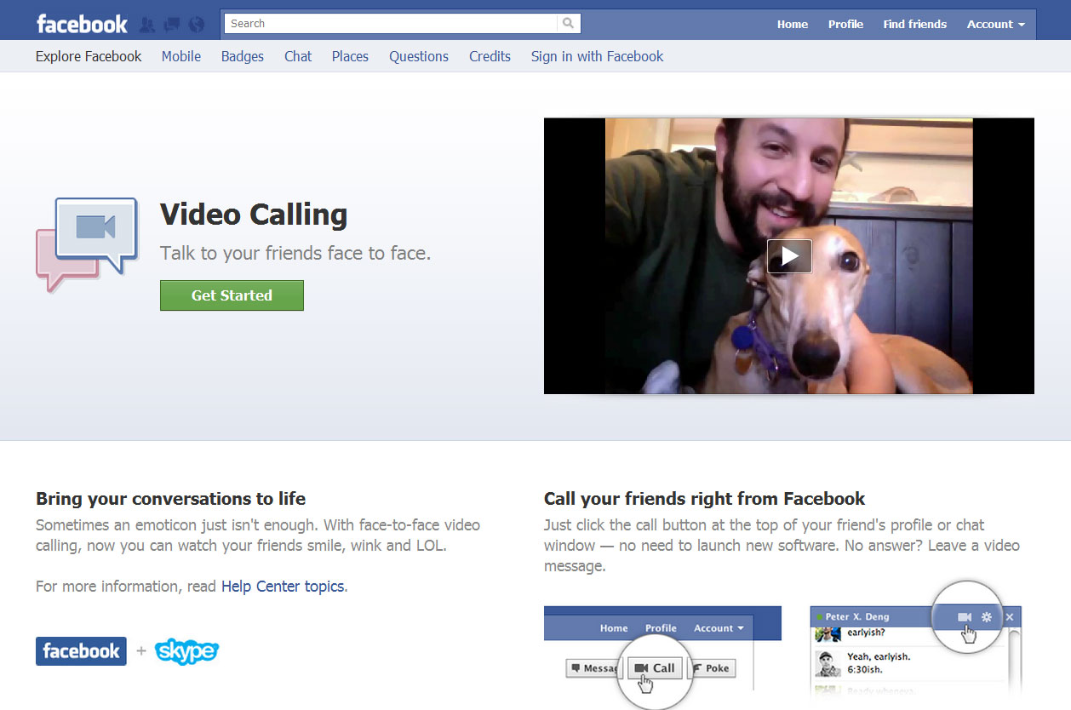1071x710 pixels.
Task: Open notifications globe icon
Action: click(197, 25)
